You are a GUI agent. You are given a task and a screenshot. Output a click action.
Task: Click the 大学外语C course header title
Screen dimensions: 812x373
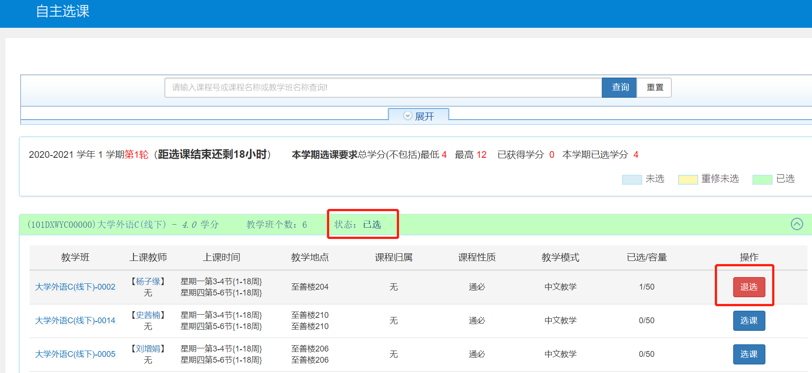click(123, 225)
